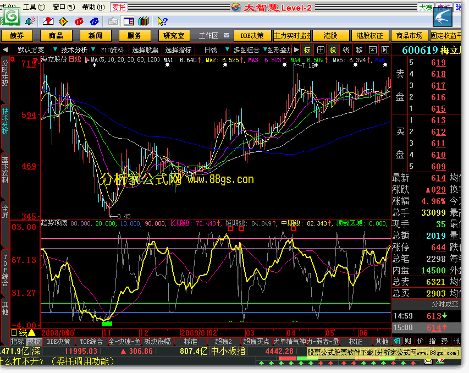The width and height of the screenshot is (469, 373).
Task: Click the 港股 button
Action: point(330,36)
